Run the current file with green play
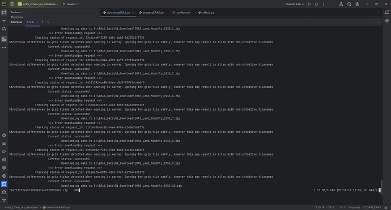 (x=309, y=4)
